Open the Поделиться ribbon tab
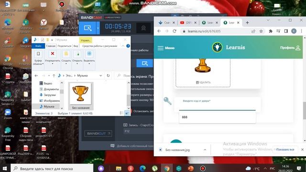The image size is (306, 172). point(65,46)
